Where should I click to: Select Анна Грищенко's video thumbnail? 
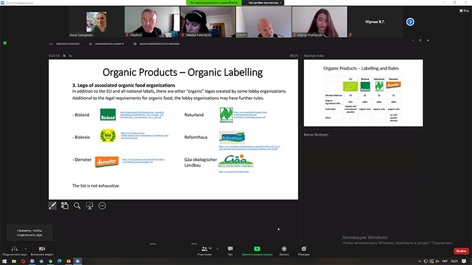96,22
